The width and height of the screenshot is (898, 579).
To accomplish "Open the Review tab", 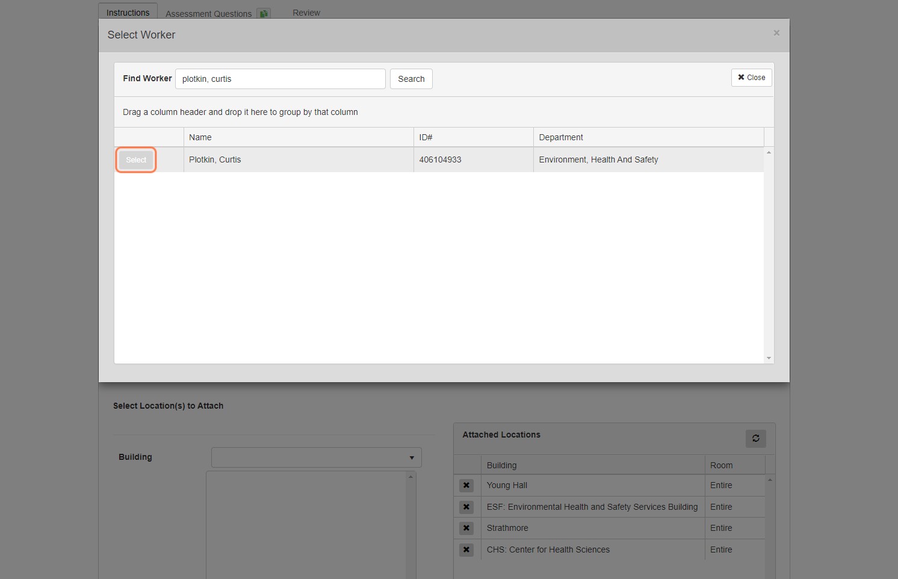I will pos(306,13).
